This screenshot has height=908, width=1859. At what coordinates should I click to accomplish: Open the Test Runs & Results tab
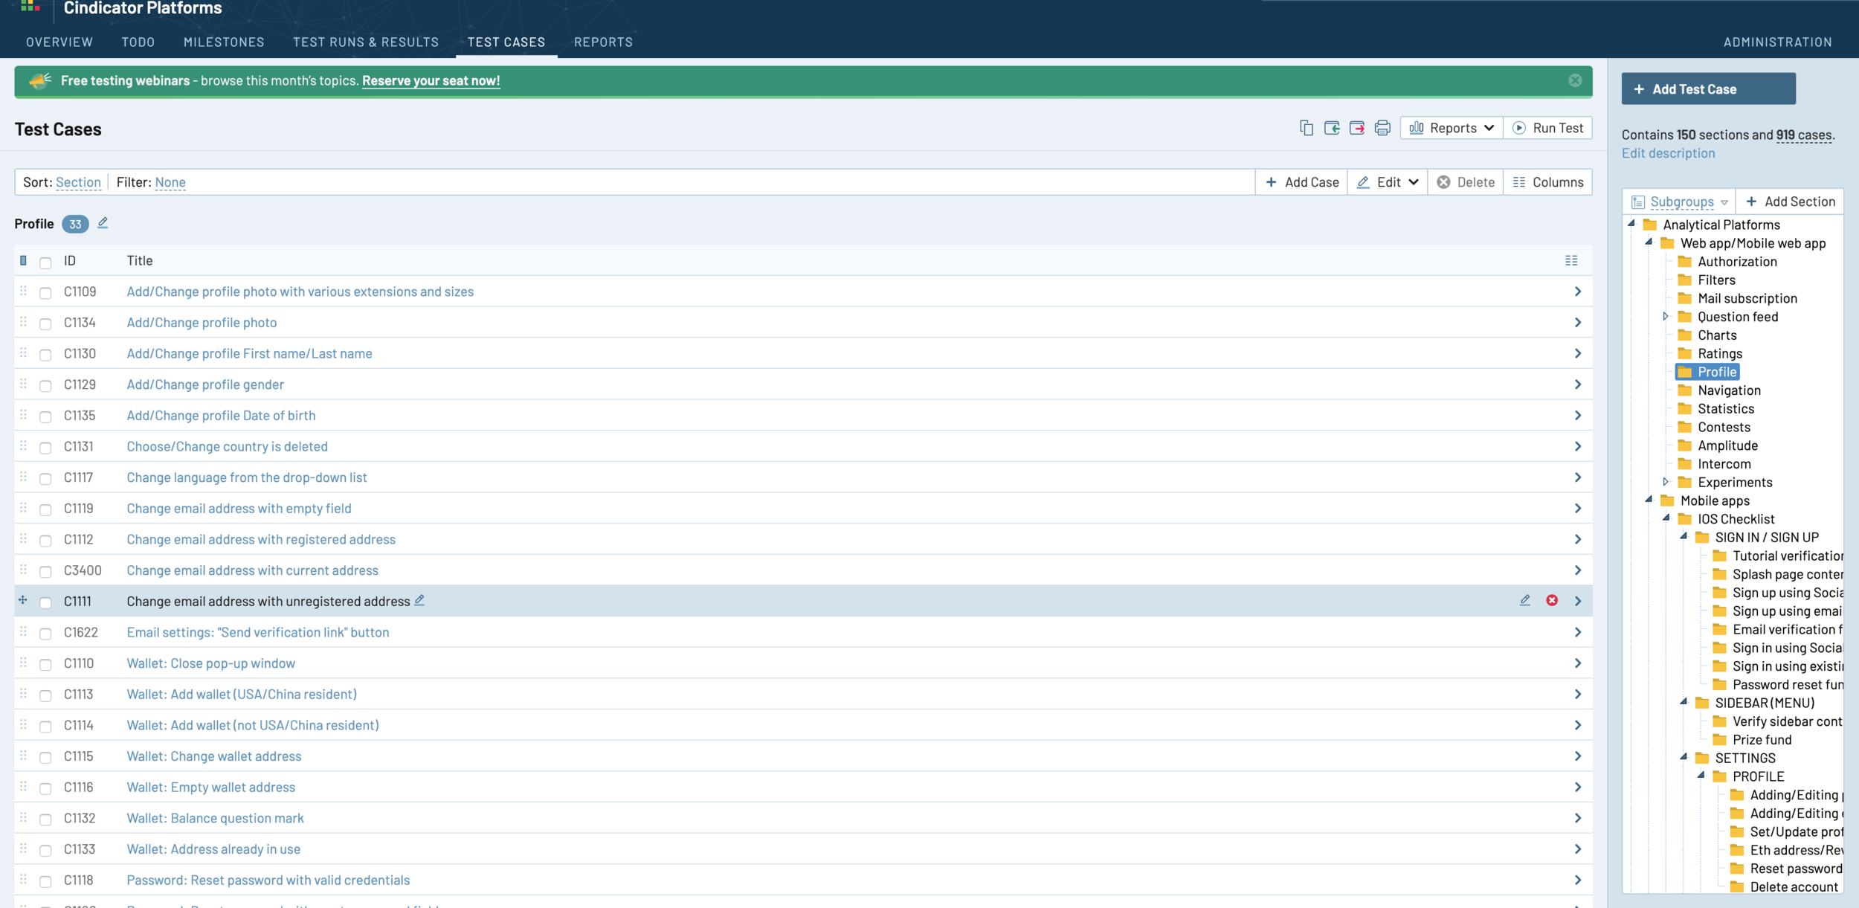click(x=366, y=42)
